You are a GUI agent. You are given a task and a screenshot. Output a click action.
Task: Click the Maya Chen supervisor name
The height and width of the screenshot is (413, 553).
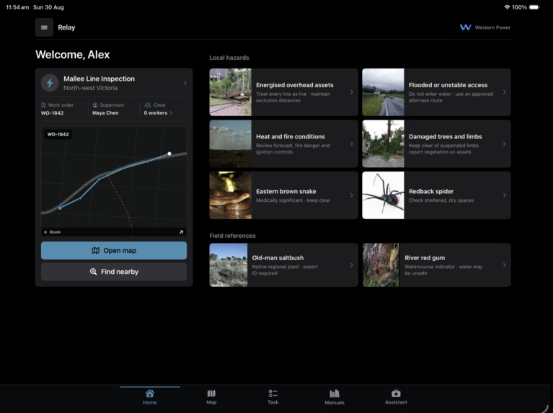[x=105, y=113]
